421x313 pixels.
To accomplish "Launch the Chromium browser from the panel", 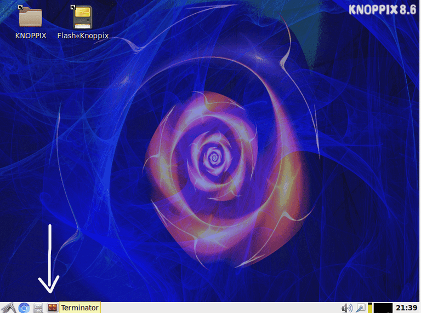I will click(24, 308).
